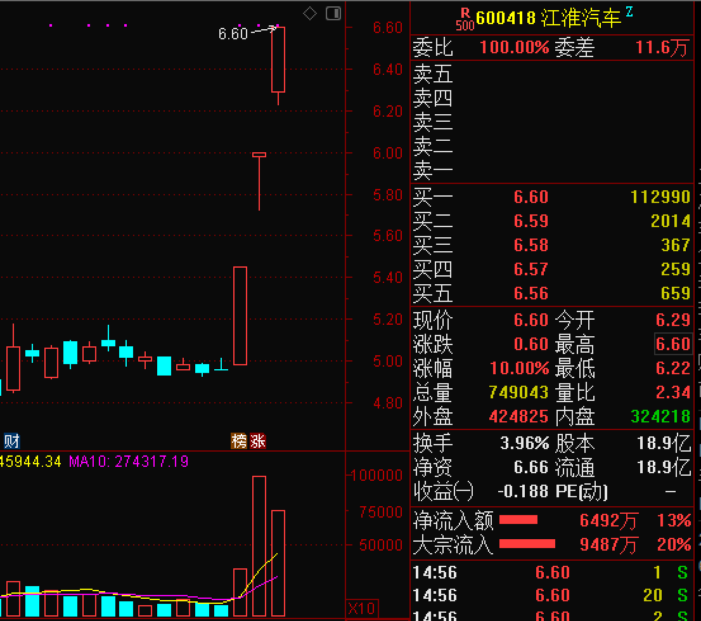
Task: Click 买二 volume 2014
Action: pyautogui.click(x=671, y=221)
